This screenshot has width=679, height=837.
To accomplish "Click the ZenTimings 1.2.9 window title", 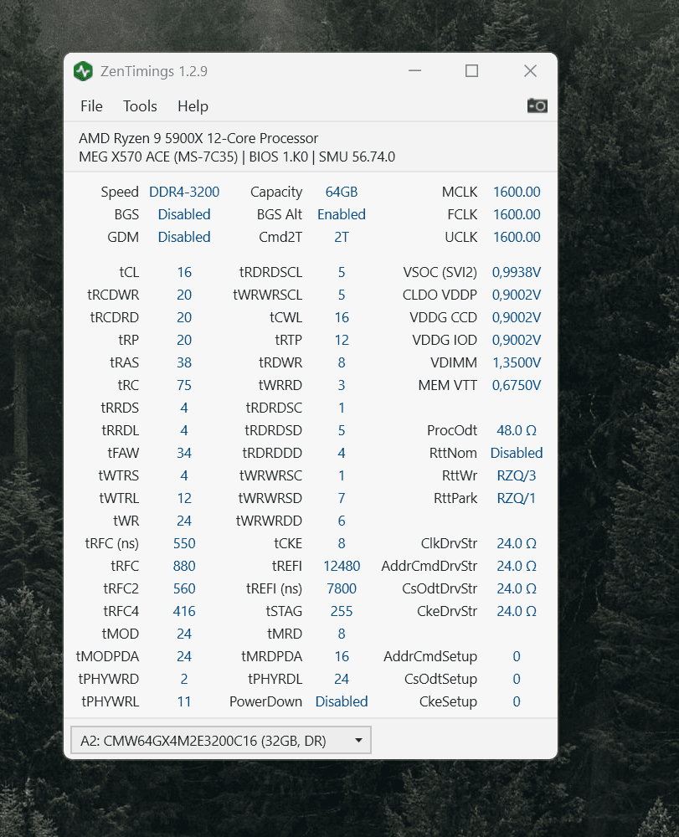I will pyautogui.click(x=154, y=71).
